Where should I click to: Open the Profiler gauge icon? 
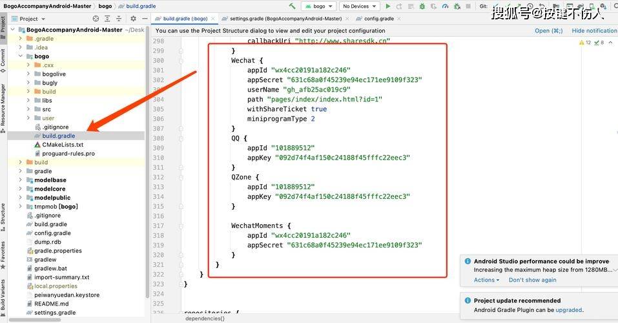[446, 6]
